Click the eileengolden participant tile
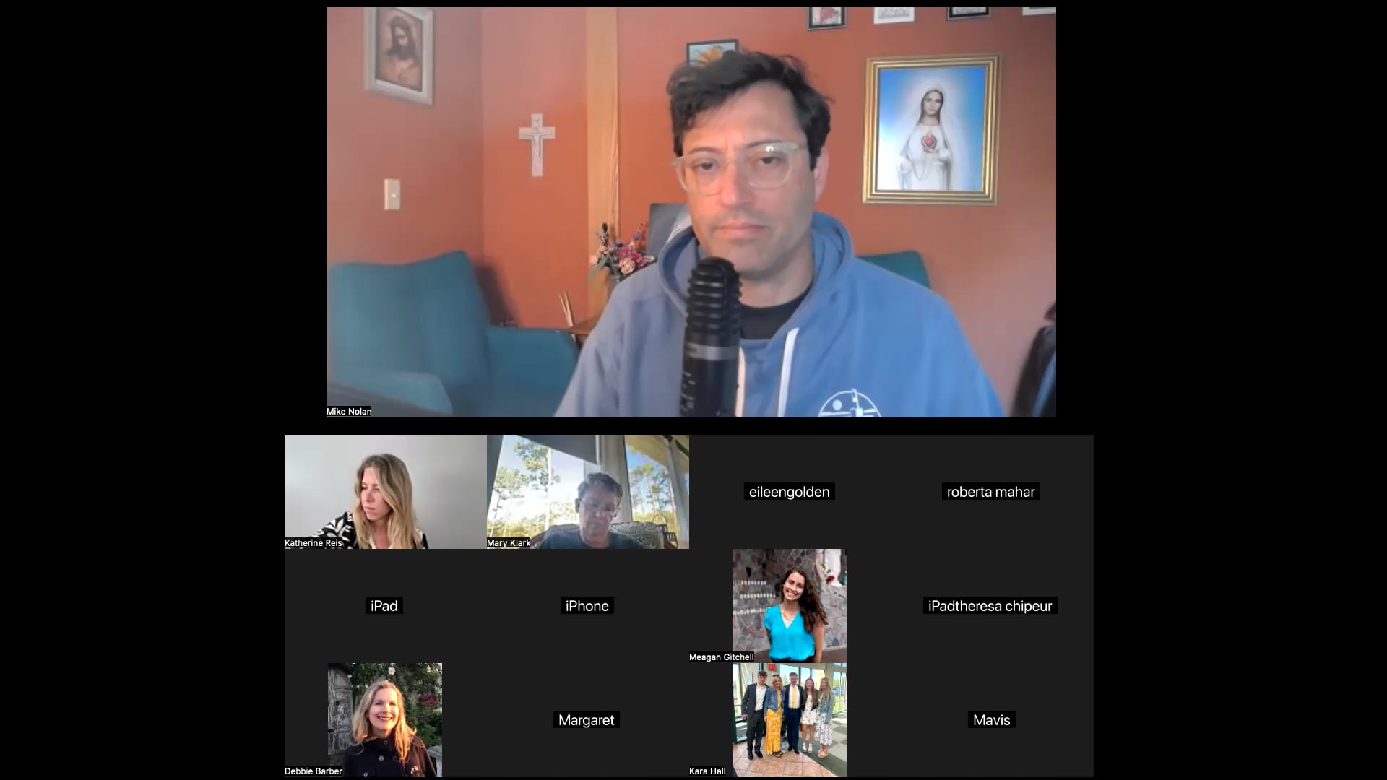 point(789,492)
